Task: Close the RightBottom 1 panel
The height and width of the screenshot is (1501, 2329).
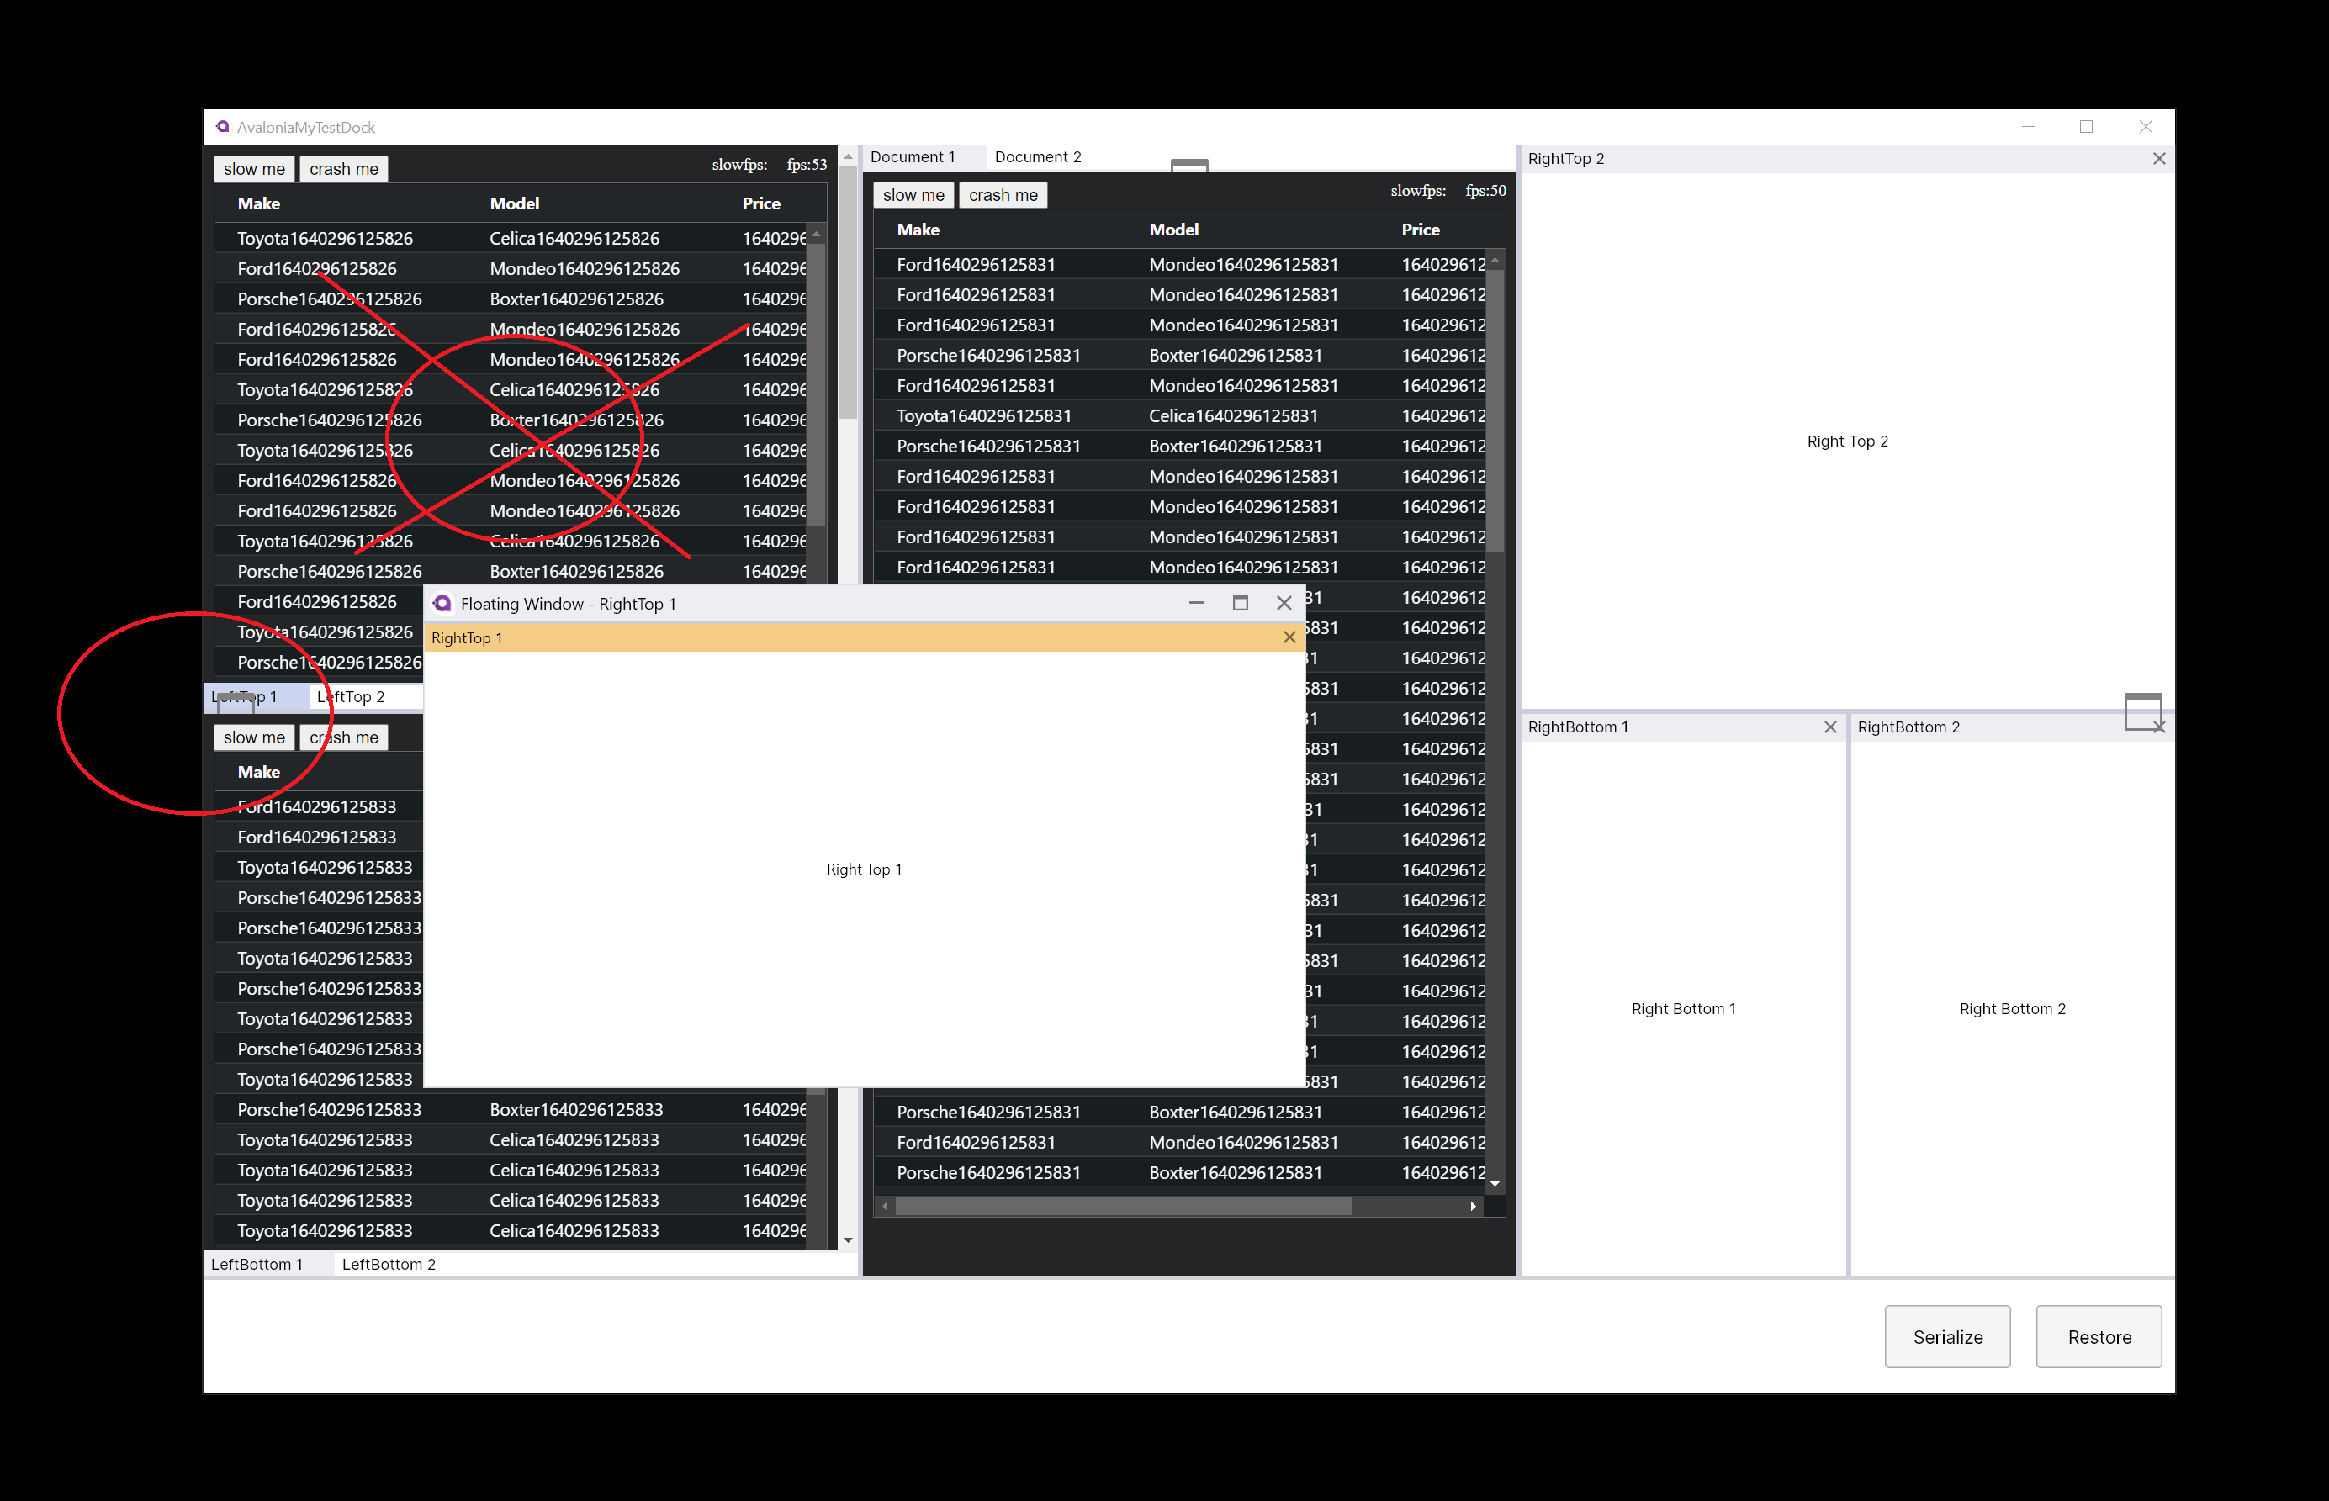Action: [x=1830, y=727]
